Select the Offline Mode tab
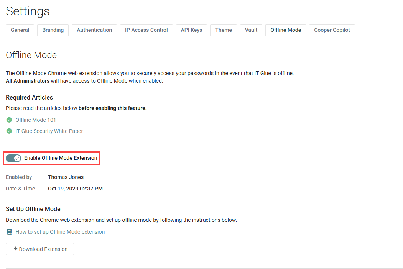 tap(286, 30)
